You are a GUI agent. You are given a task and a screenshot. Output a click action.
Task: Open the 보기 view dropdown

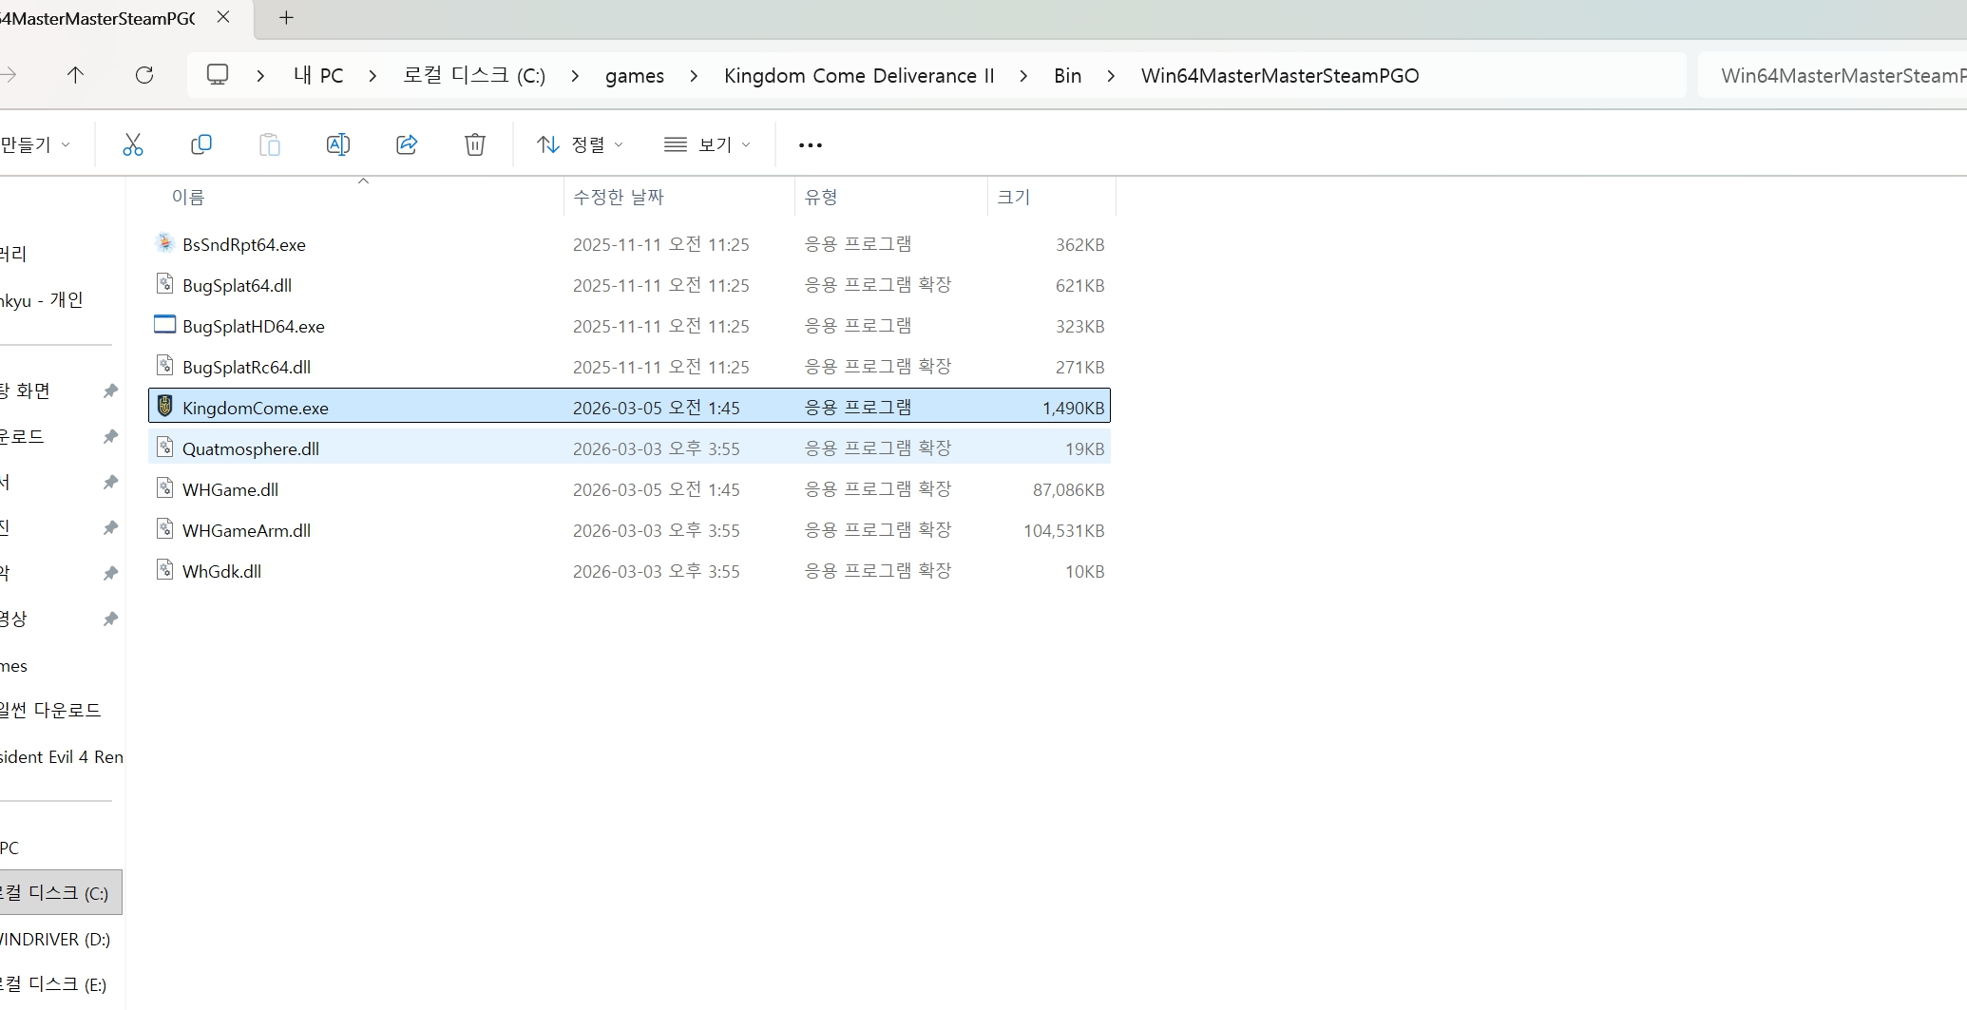[708, 144]
